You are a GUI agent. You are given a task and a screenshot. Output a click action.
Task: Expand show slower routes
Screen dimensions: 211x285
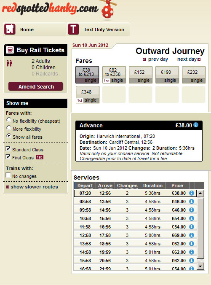point(32,187)
